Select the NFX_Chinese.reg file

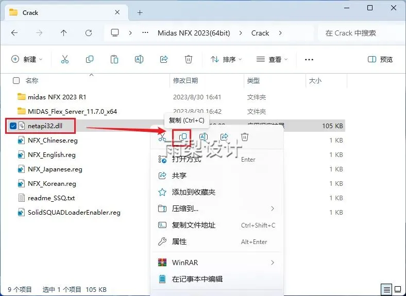[x=53, y=141]
